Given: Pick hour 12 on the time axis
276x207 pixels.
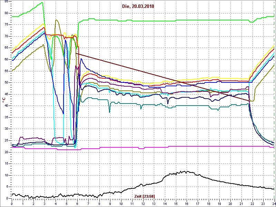Looking at the screenshot, I should click(x=143, y=203).
